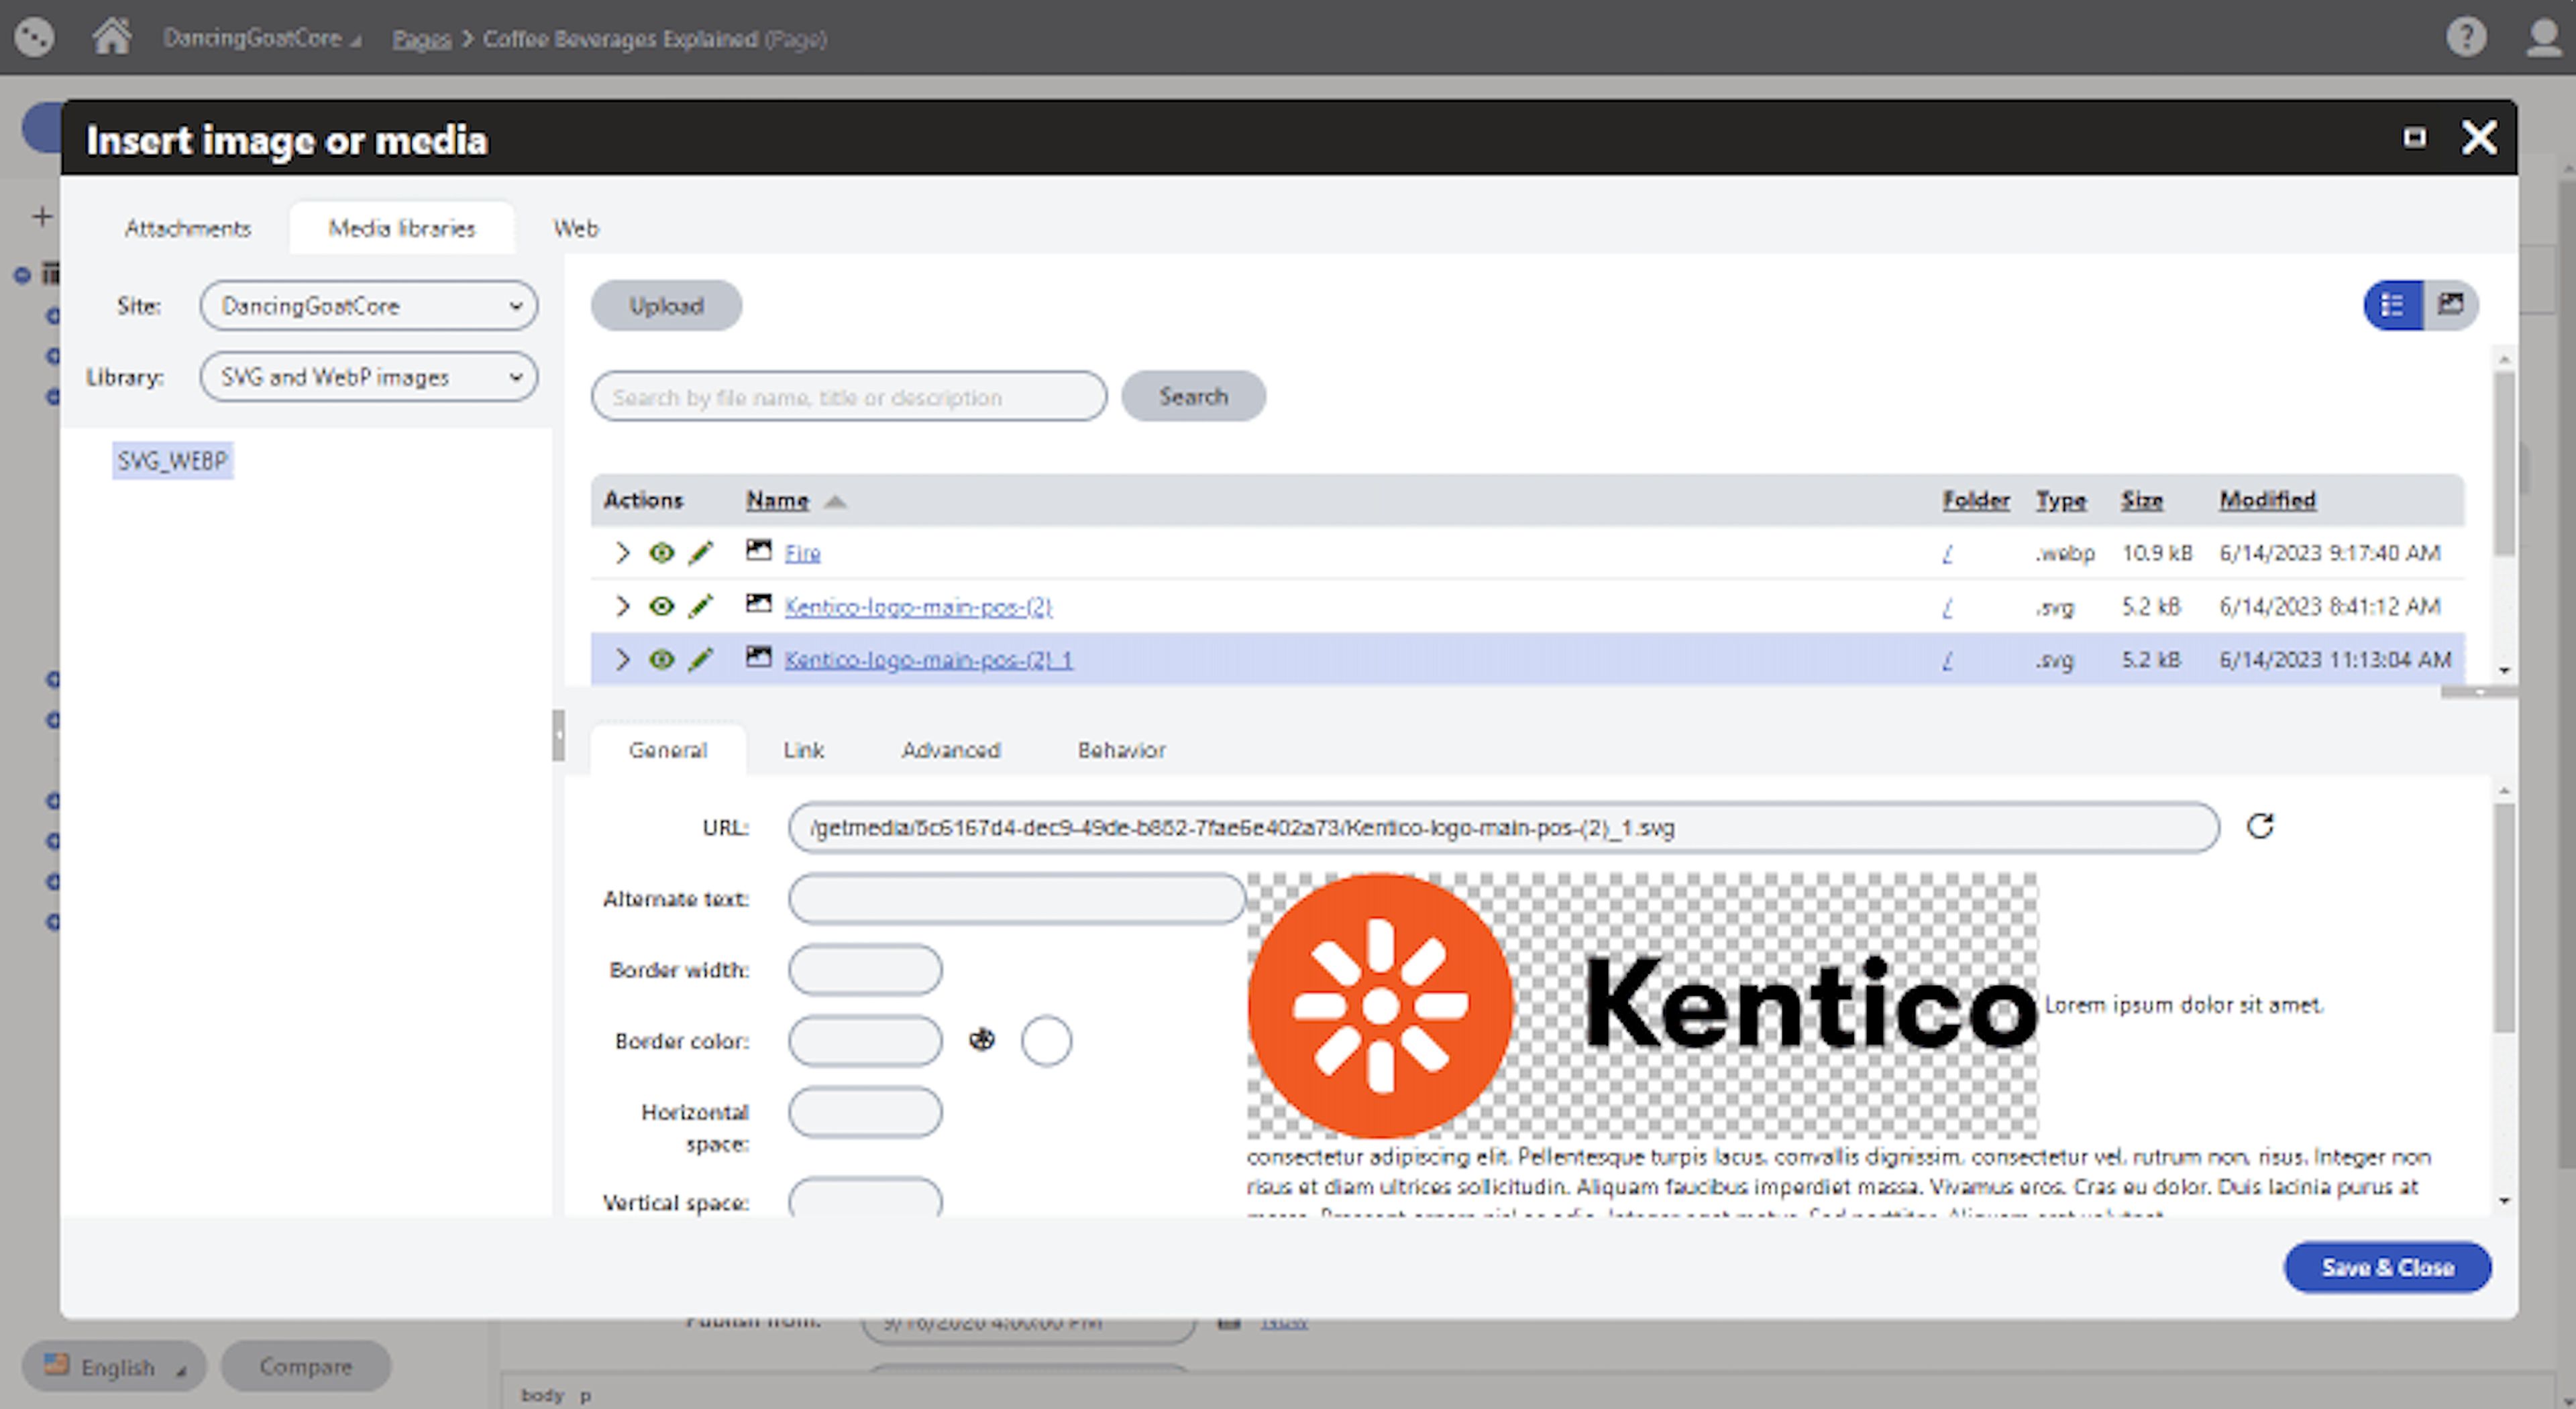
Task: Select the SVG_WEBP folder in tree
Action: point(172,461)
